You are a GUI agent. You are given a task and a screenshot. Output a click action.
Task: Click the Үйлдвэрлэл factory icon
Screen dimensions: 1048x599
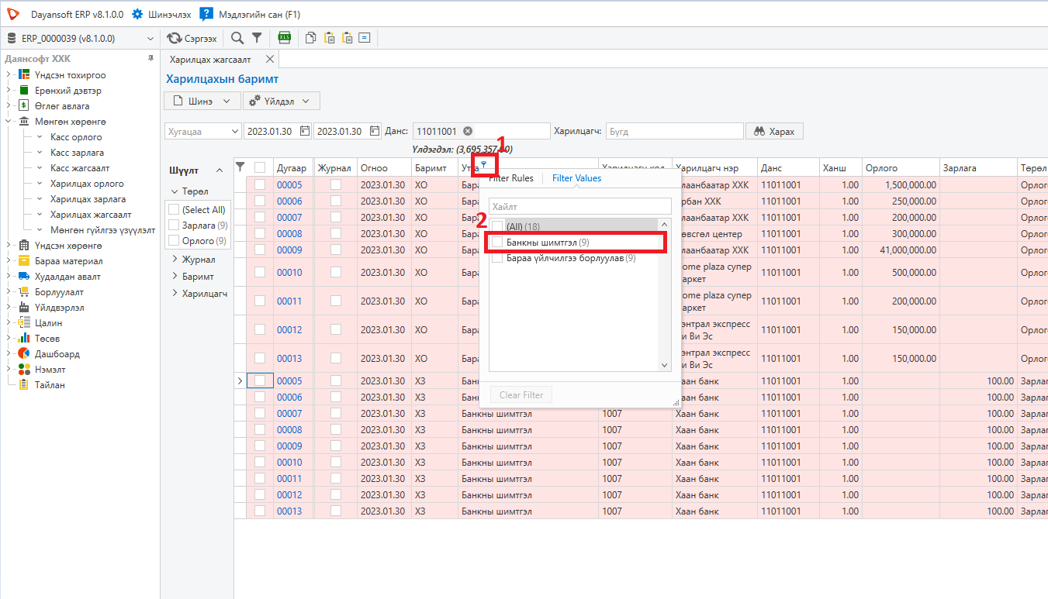[24, 308]
